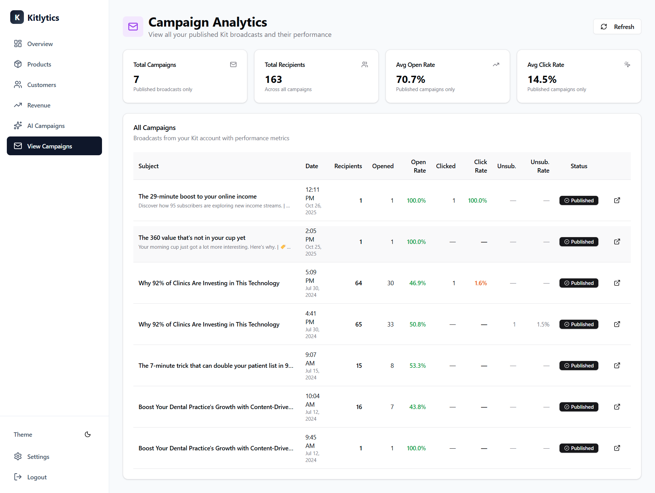Navigate to Products in the sidebar

[39, 64]
